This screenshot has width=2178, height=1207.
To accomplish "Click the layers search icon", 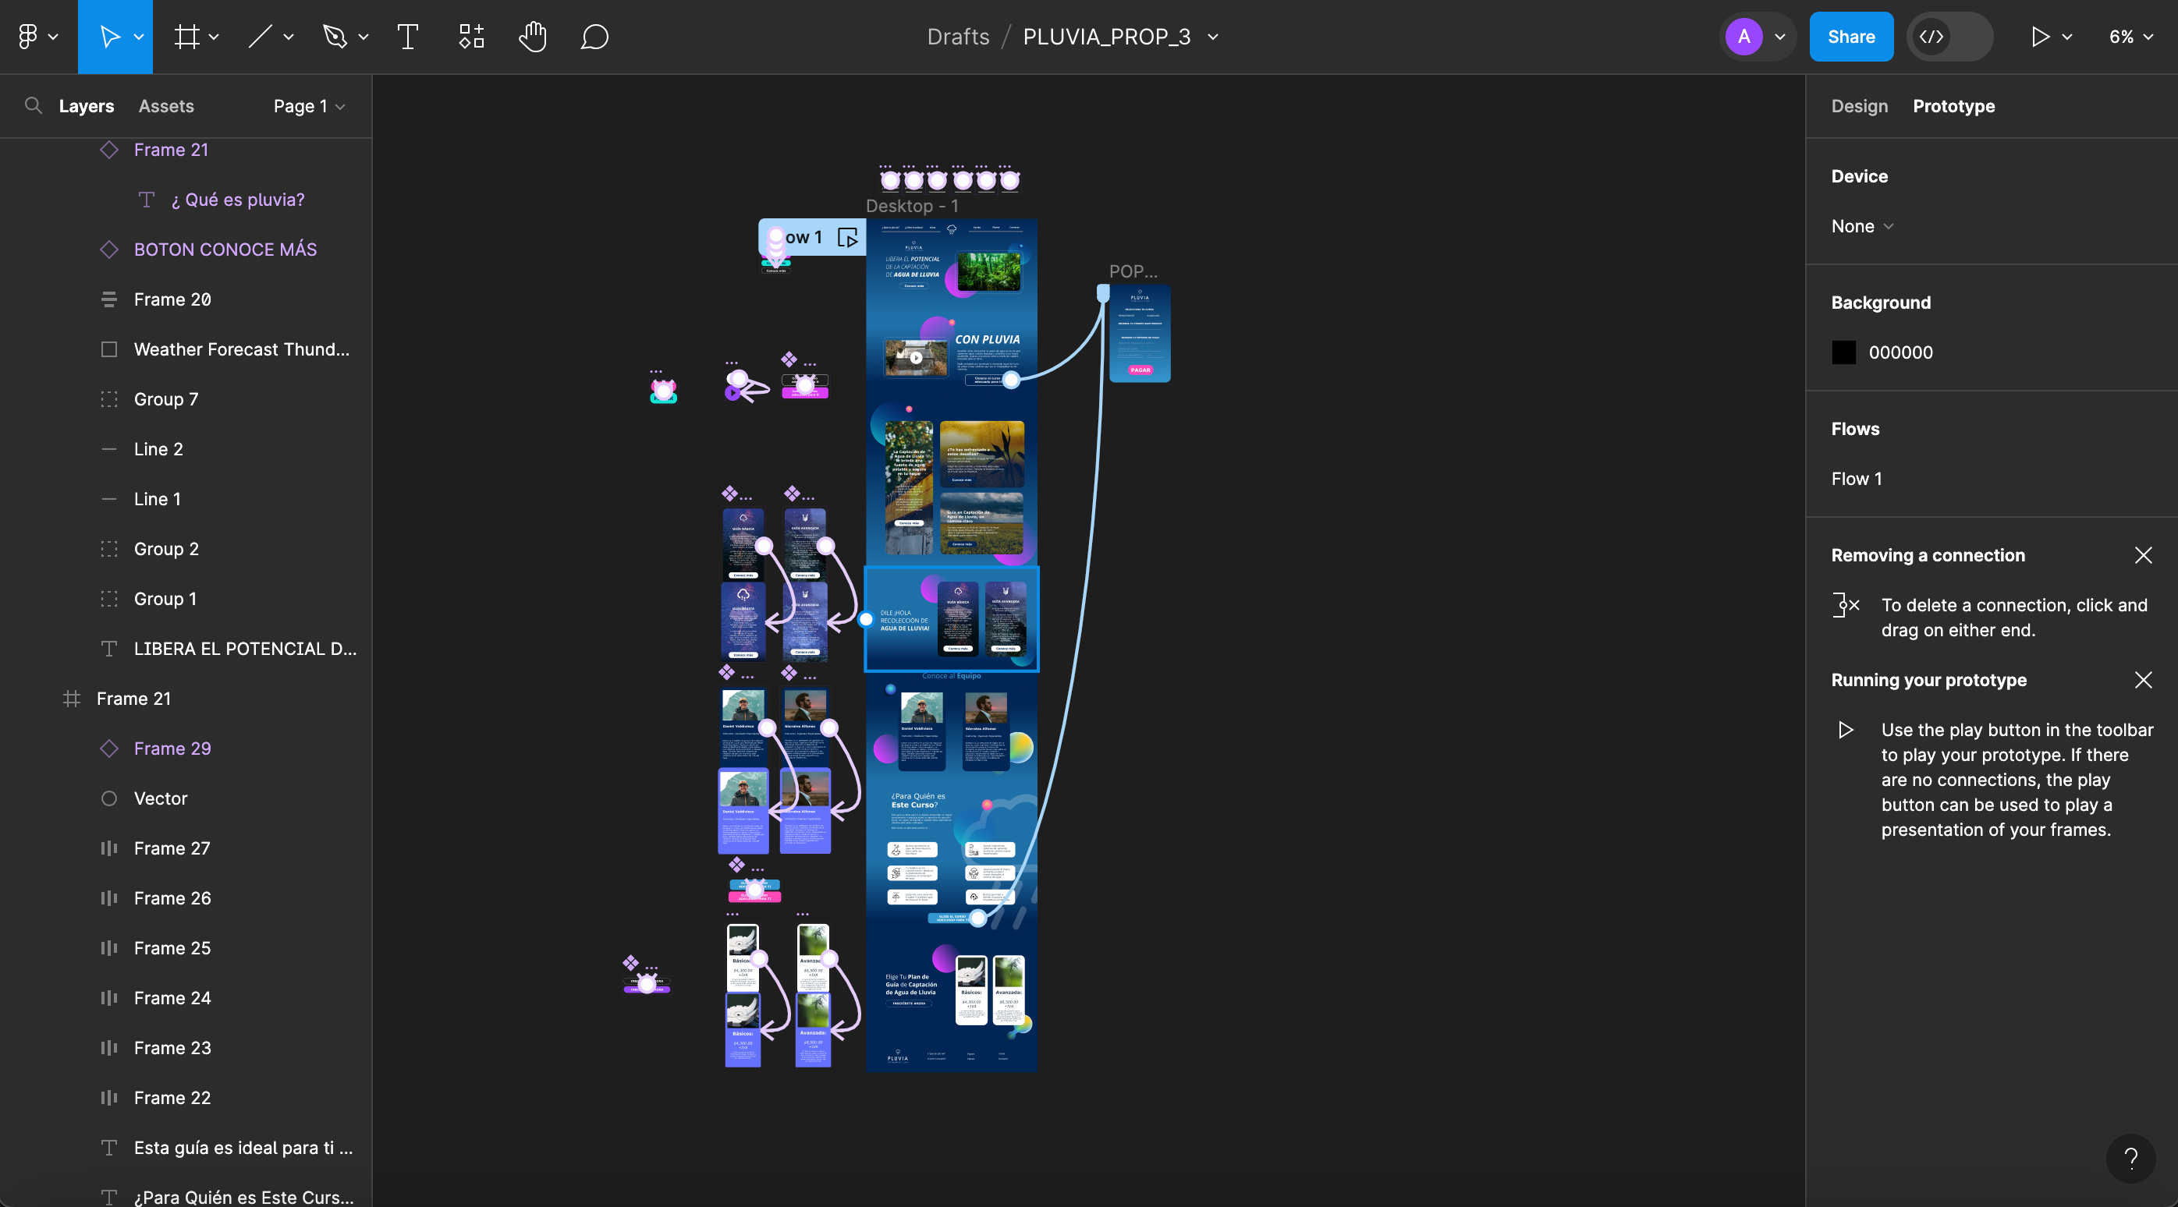I will (x=33, y=106).
